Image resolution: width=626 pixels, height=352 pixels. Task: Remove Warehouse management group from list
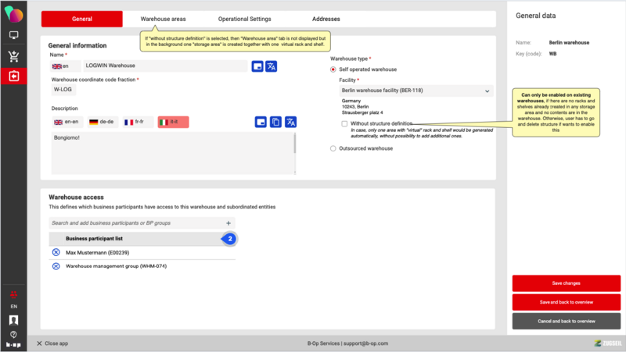pos(56,266)
